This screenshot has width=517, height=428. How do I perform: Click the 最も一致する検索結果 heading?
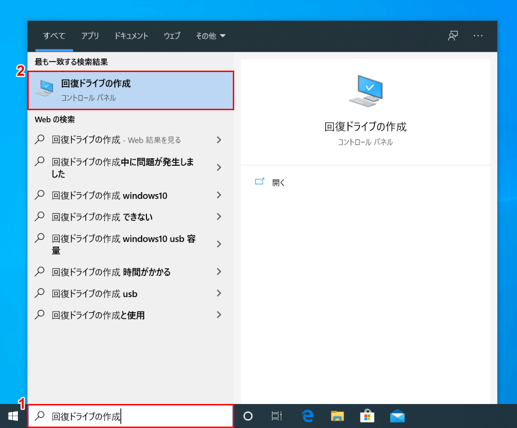[x=71, y=62]
